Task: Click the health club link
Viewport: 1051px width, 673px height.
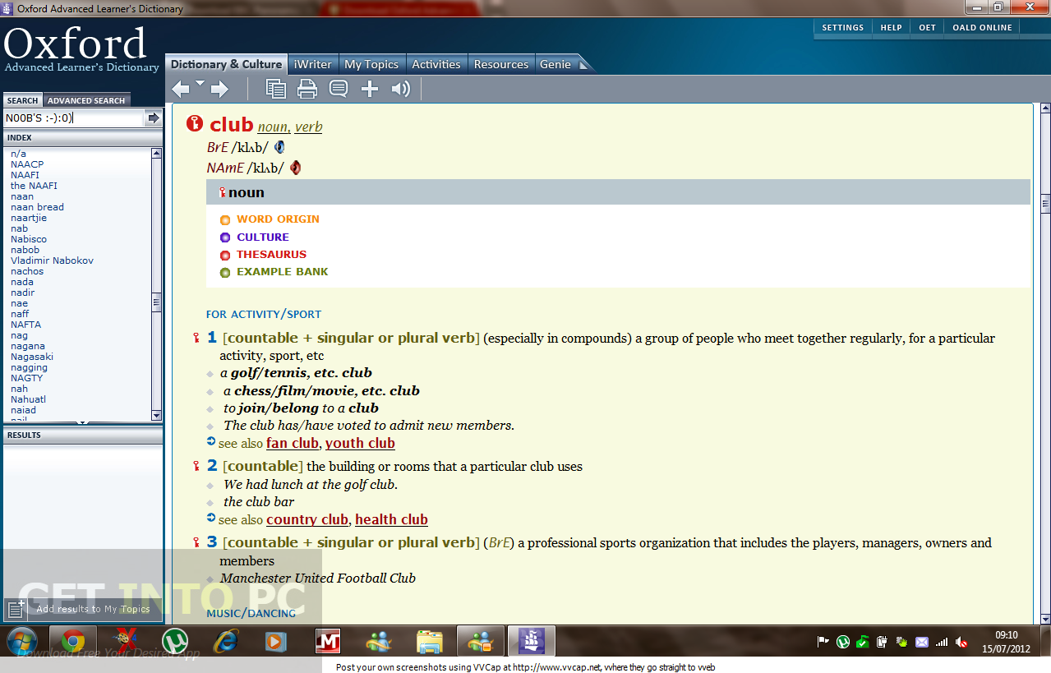Action: 391,519
